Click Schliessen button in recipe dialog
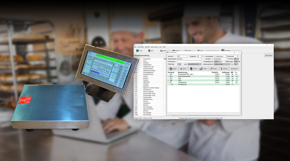The height and width of the screenshot is (161, 290). 234,69
